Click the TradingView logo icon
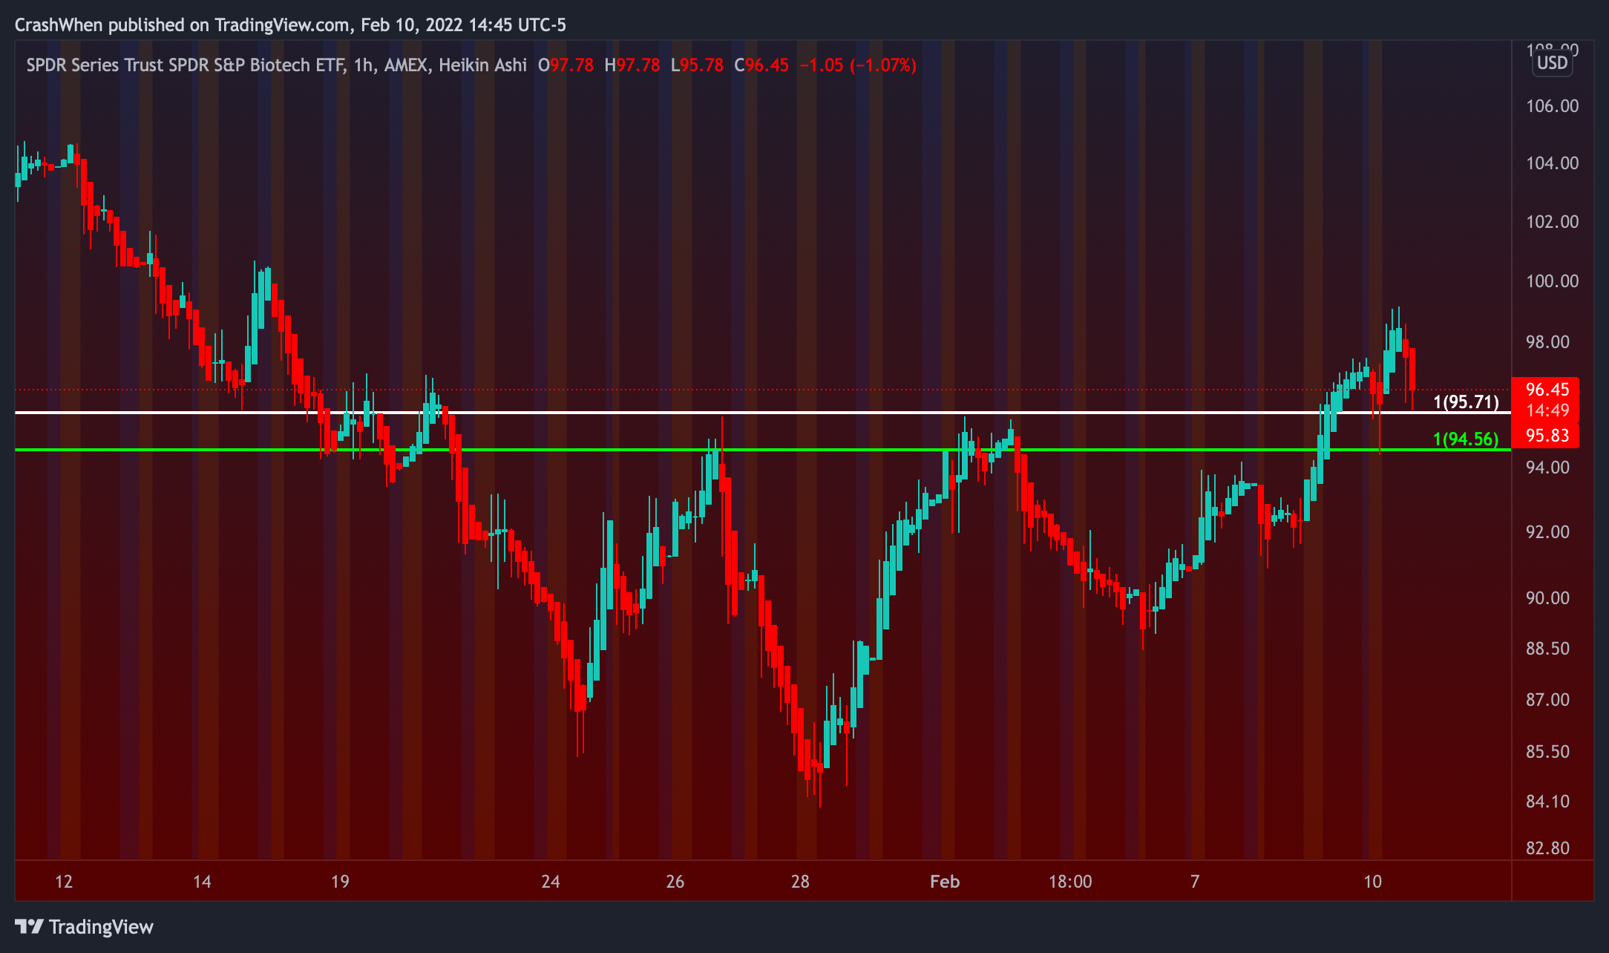1609x953 pixels. [x=30, y=926]
